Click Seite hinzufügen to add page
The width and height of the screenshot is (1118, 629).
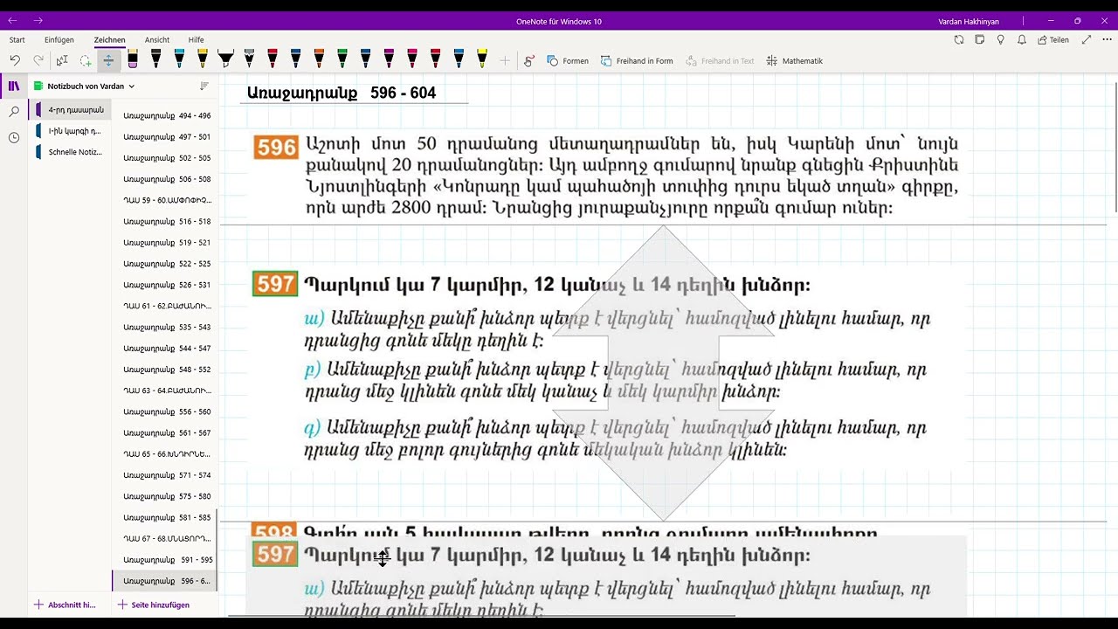[154, 605]
